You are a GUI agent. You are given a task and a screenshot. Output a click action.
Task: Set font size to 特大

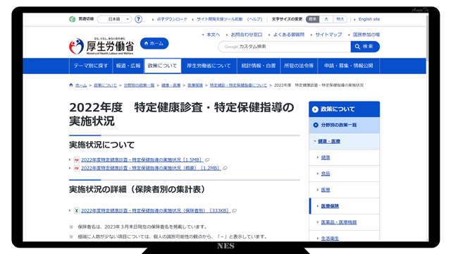click(x=340, y=19)
